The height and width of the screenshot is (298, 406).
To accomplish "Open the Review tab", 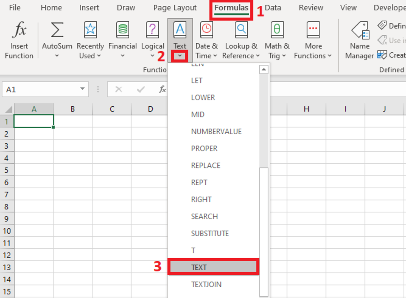I will coord(311,7).
